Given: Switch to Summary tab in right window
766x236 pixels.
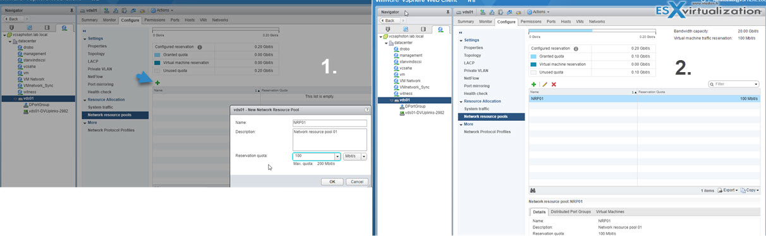Looking at the screenshot, I should pos(466,22).
